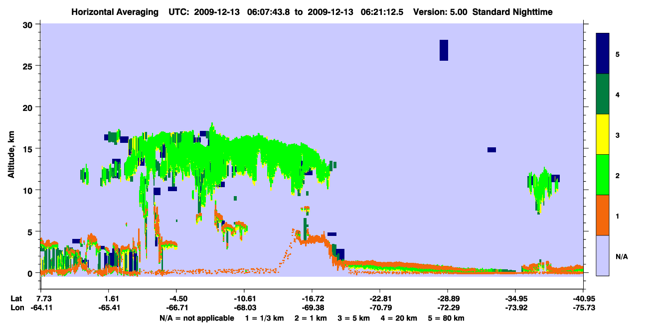Viewport: 648px width, 332px height.
Task: Click latitude value -40.95
Action: tap(582, 299)
